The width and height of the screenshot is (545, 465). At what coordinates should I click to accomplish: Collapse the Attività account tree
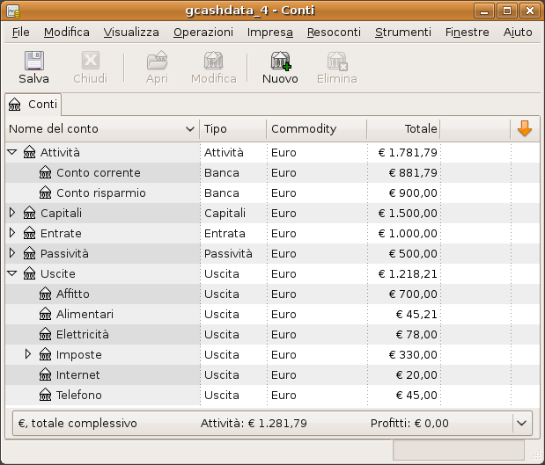click(12, 152)
